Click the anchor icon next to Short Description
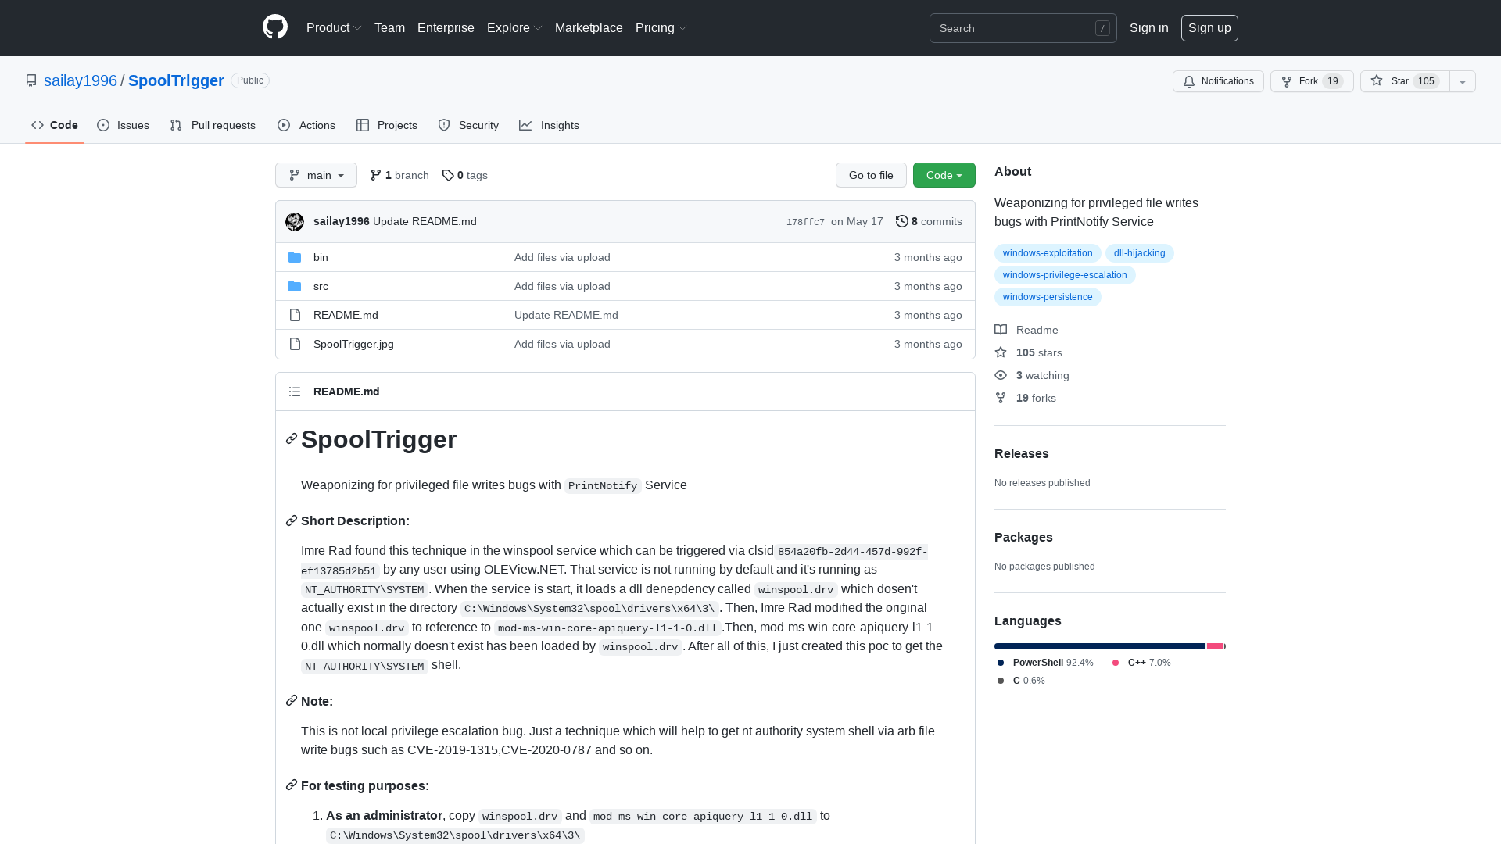This screenshot has width=1501, height=844. click(x=292, y=520)
